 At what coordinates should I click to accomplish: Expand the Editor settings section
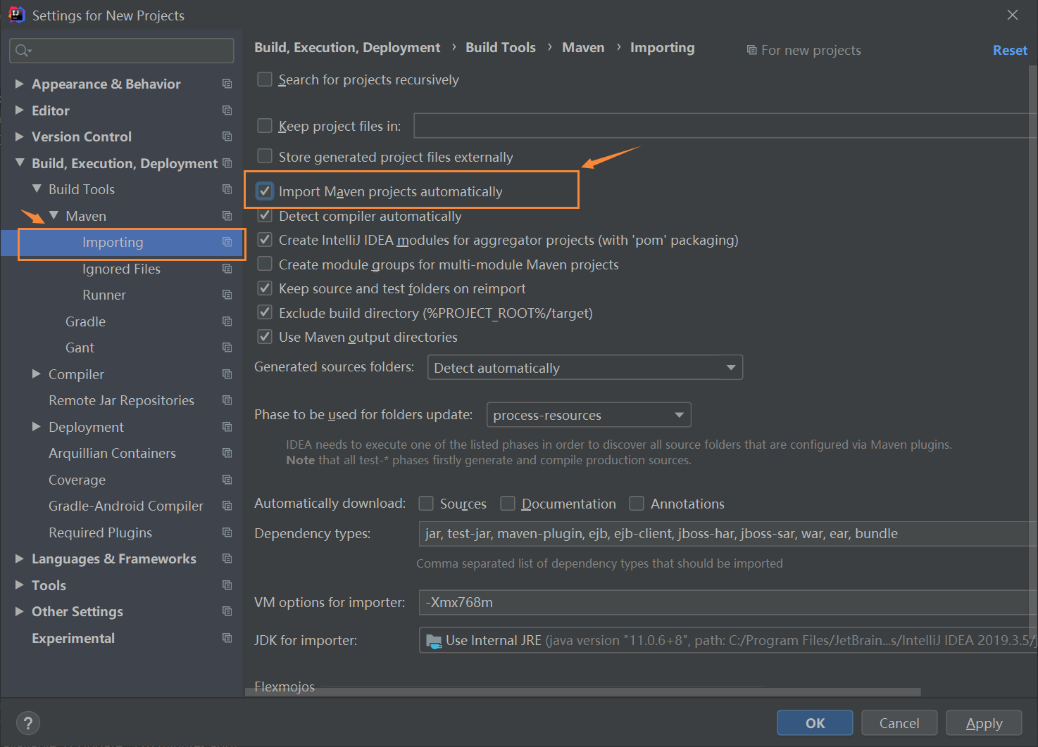[x=20, y=110]
